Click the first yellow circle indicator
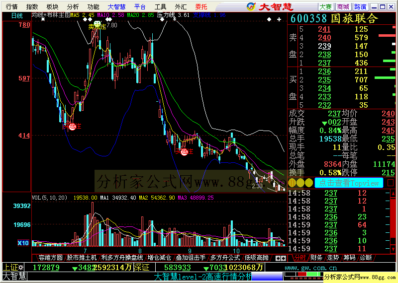The width and height of the screenshot is (398, 283). (292, 183)
